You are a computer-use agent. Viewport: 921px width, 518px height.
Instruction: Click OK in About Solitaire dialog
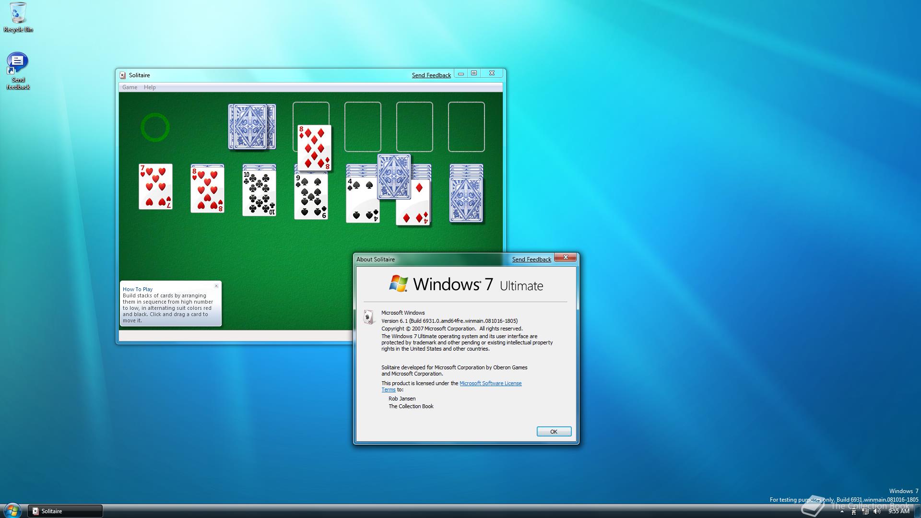click(554, 432)
